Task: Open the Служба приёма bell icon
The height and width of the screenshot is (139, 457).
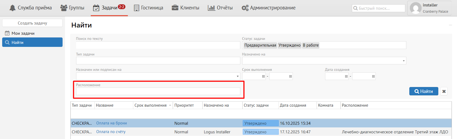Action: [x=12, y=8]
